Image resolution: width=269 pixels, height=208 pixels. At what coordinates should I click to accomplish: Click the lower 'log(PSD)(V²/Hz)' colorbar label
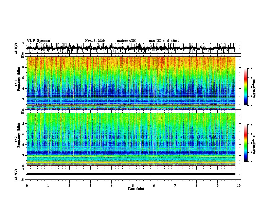coord(254,144)
